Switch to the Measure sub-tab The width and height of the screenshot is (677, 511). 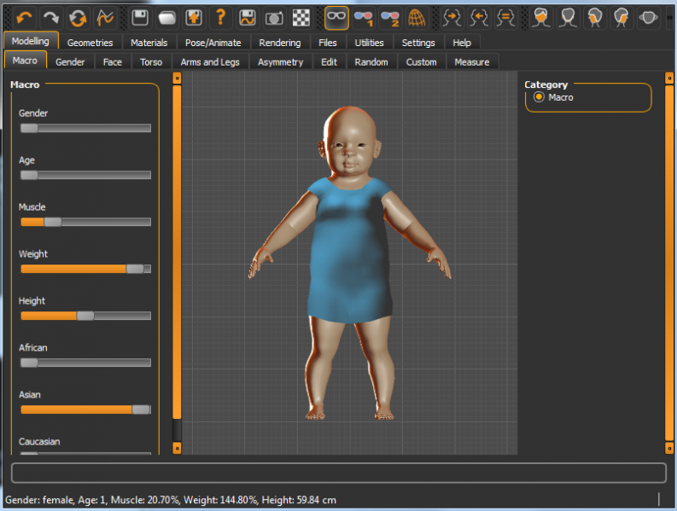(x=471, y=62)
